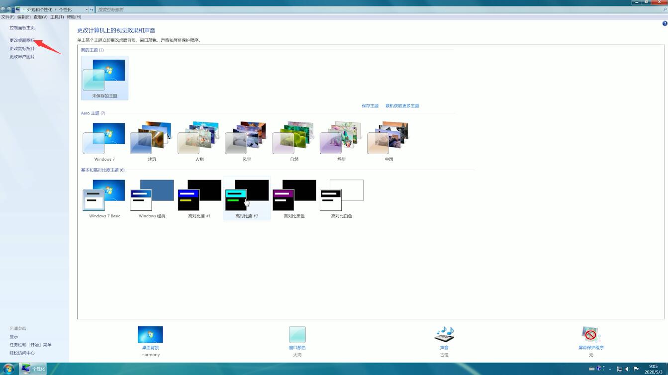
Task: Select the Windows 经典 theme
Action: 152,198
